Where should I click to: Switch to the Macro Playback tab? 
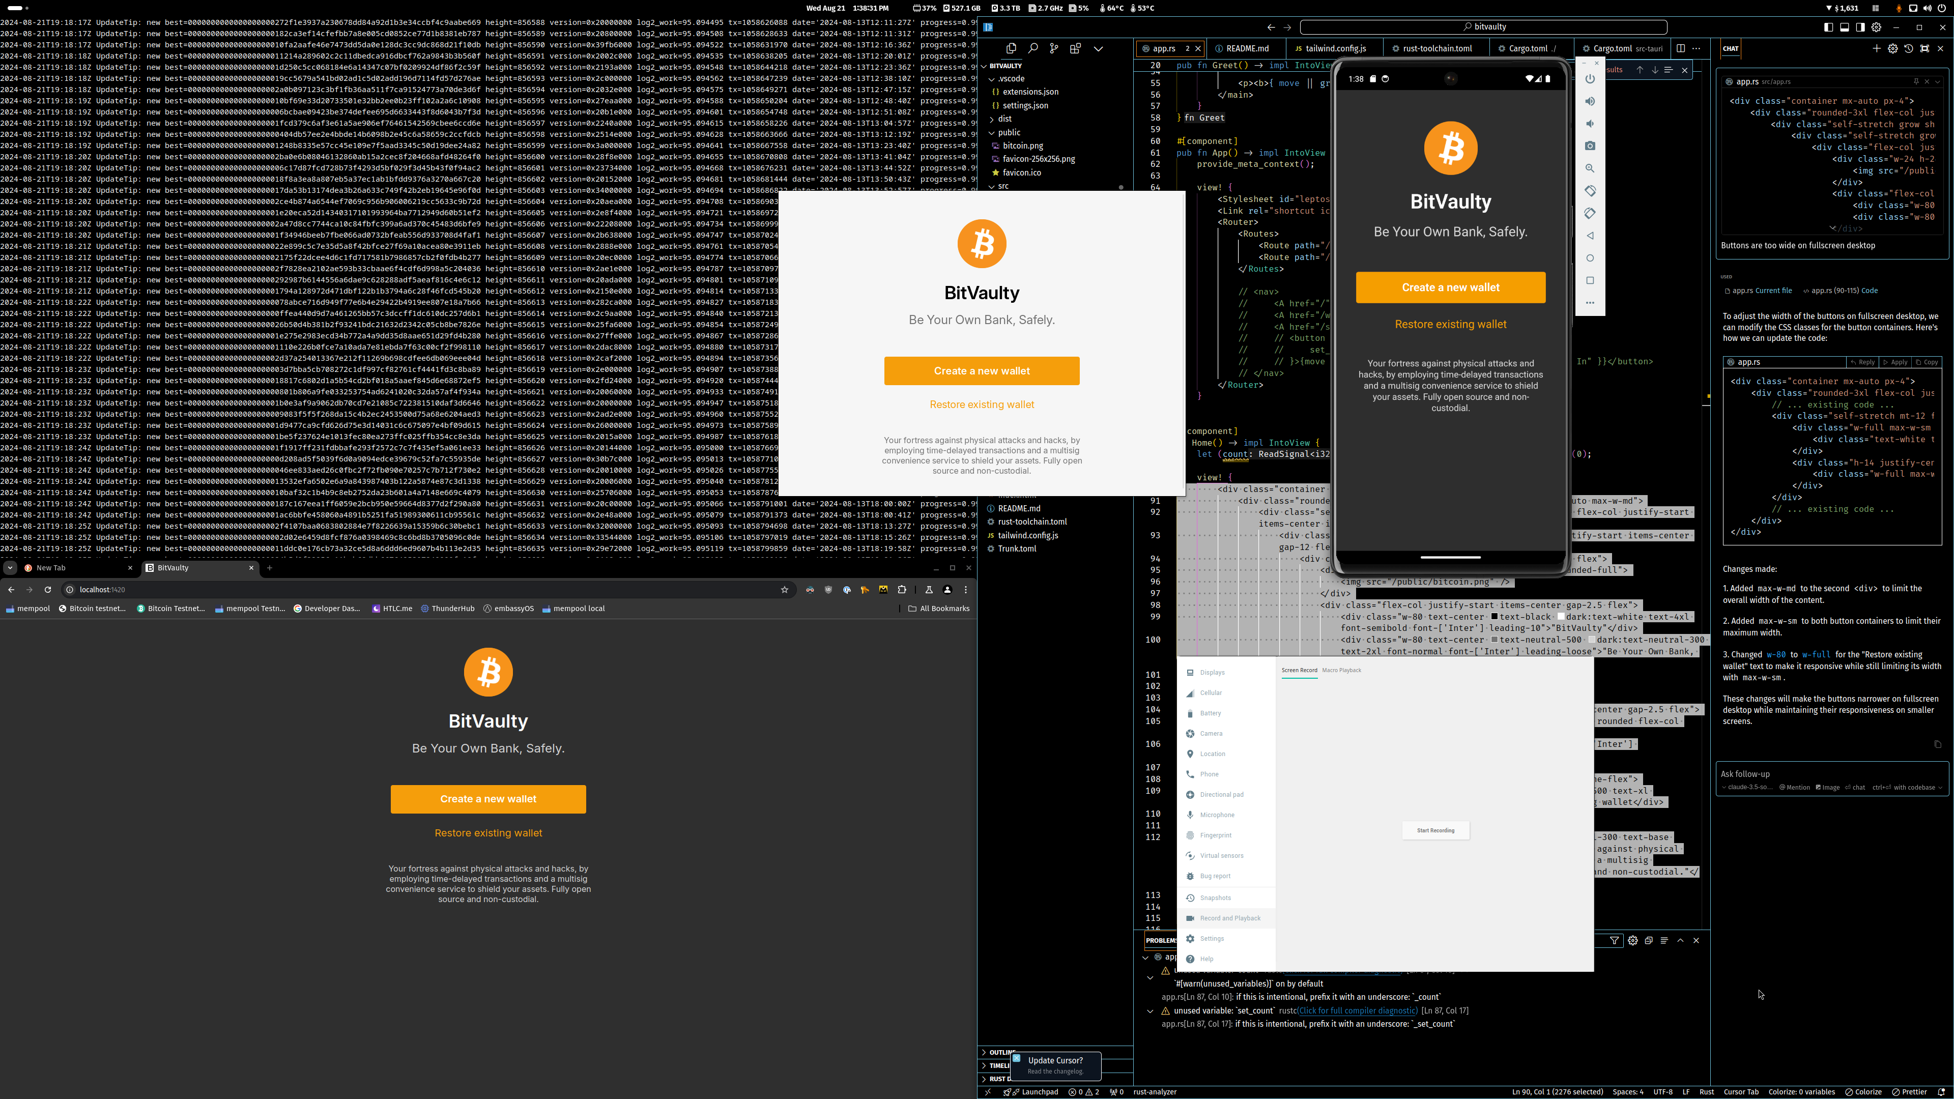1341,671
